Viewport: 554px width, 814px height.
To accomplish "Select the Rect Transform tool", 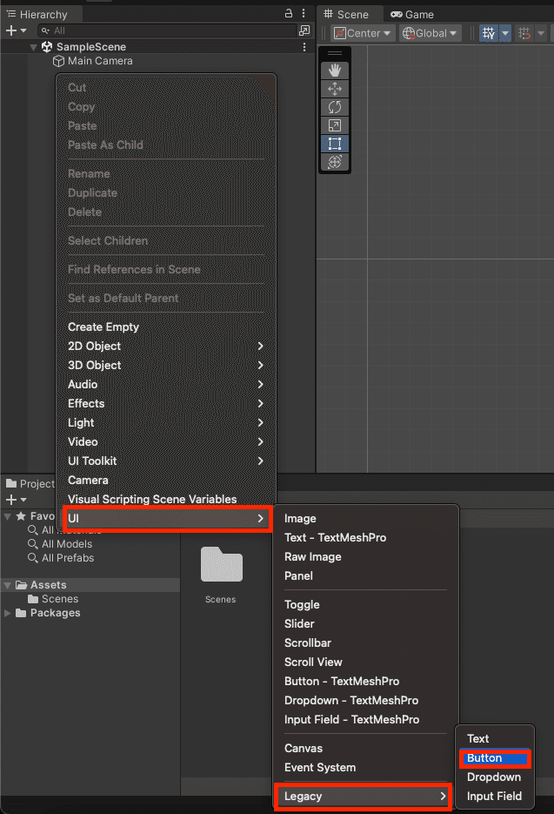I will point(335,144).
